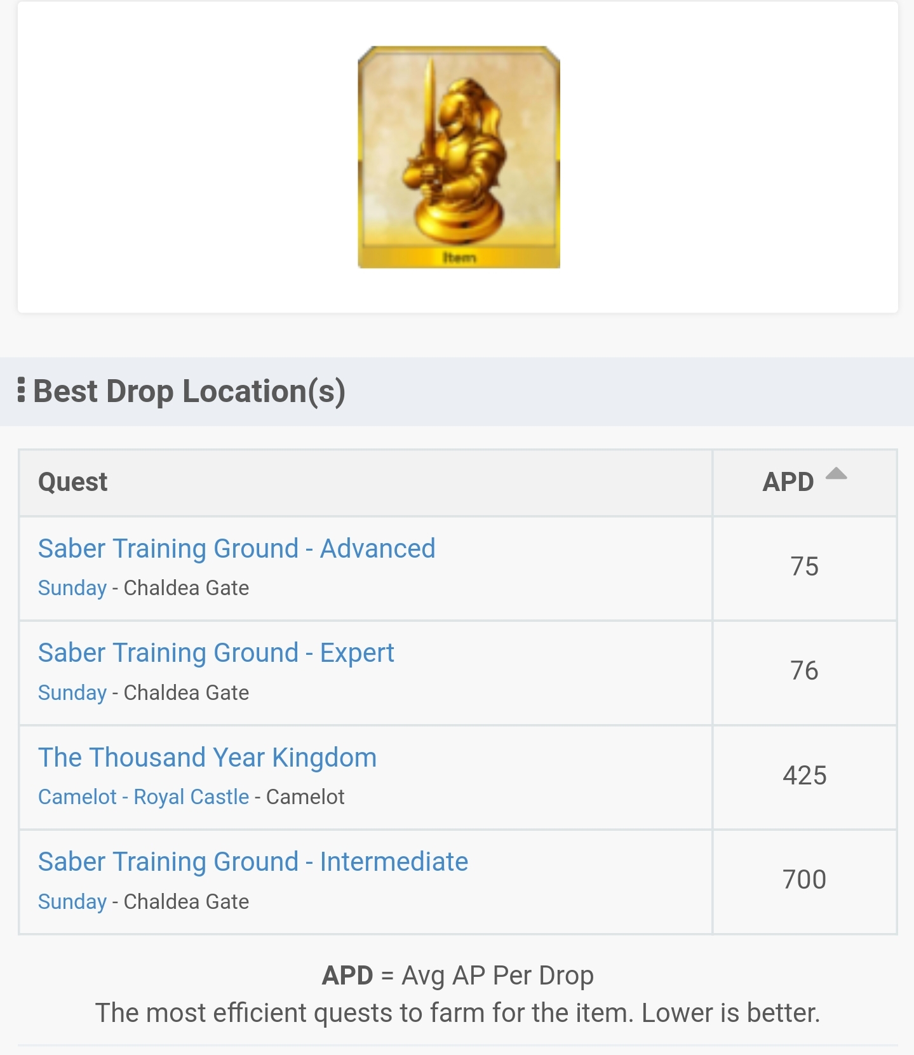Select the 76 APD value cell
The width and height of the screenshot is (914, 1055).
pyautogui.click(x=804, y=671)
